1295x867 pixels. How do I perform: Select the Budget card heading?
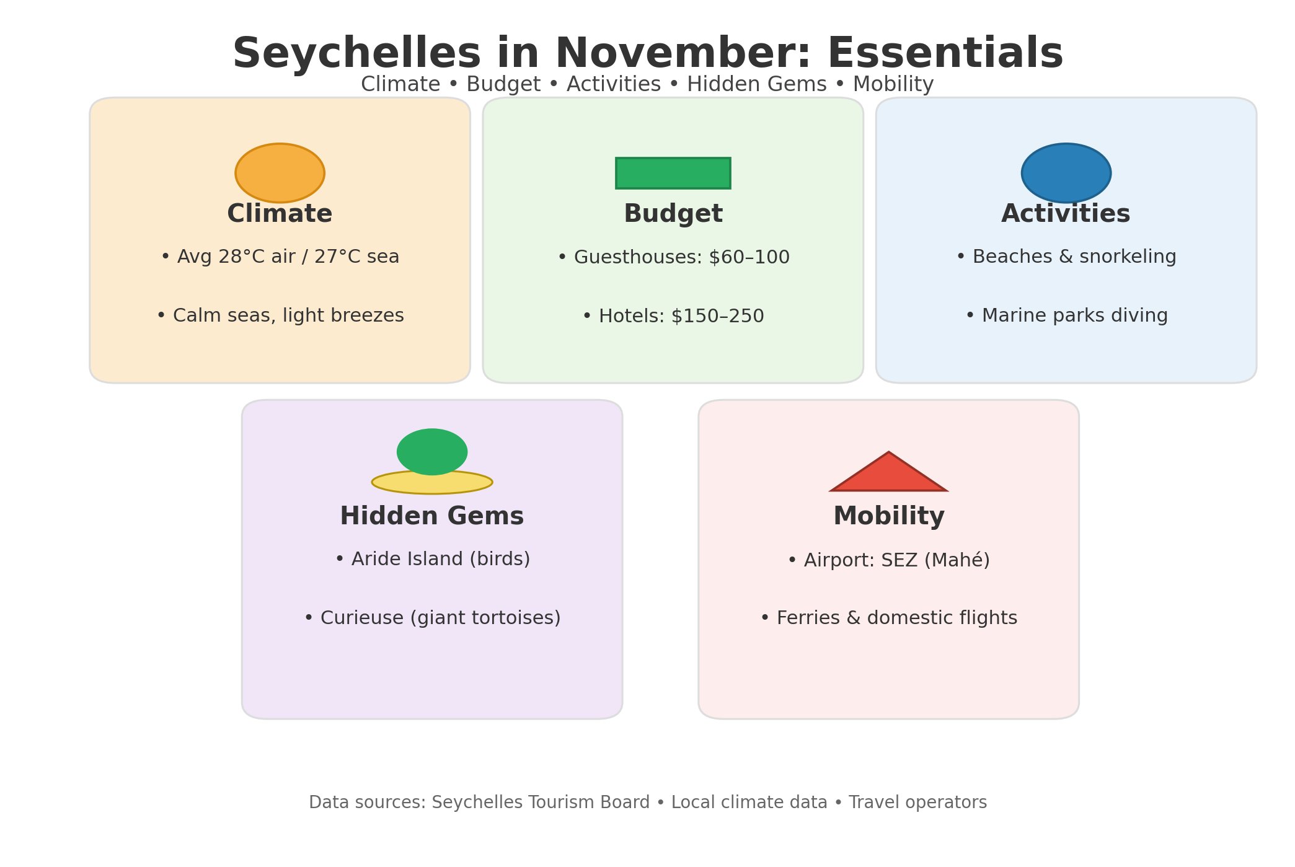(x=673, y=214)
